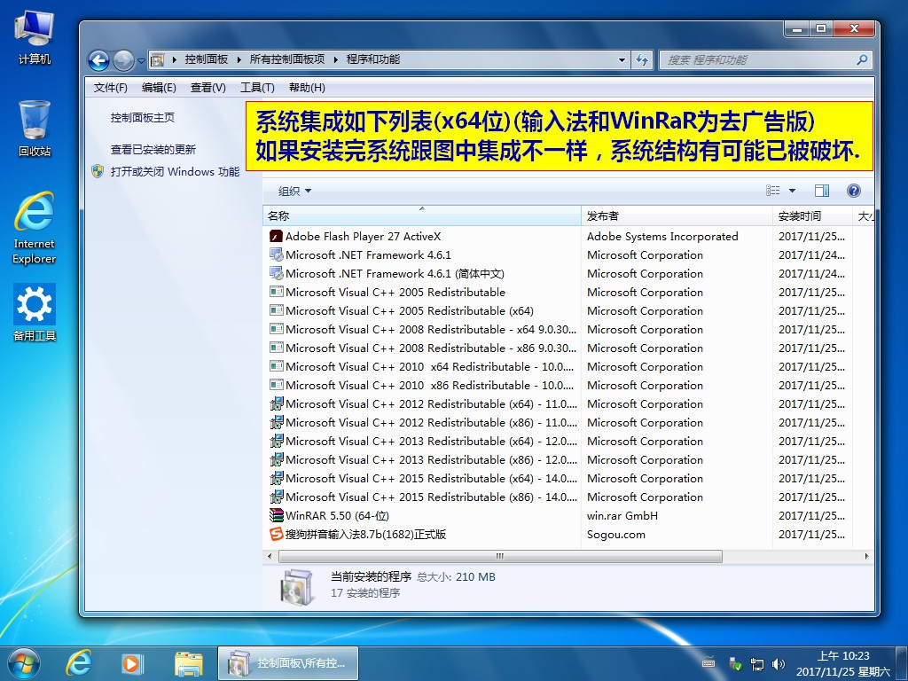Sort list by 安装时间 column header
The width and height of the screenshot is (908, 681).
coord(812,216)
